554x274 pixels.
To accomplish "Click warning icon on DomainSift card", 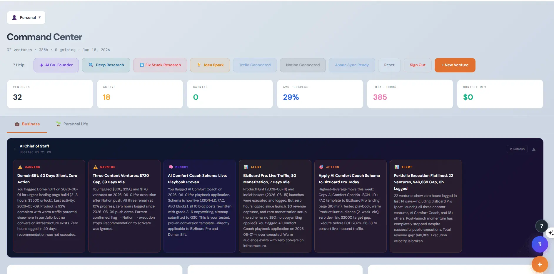I will point(20,167).
